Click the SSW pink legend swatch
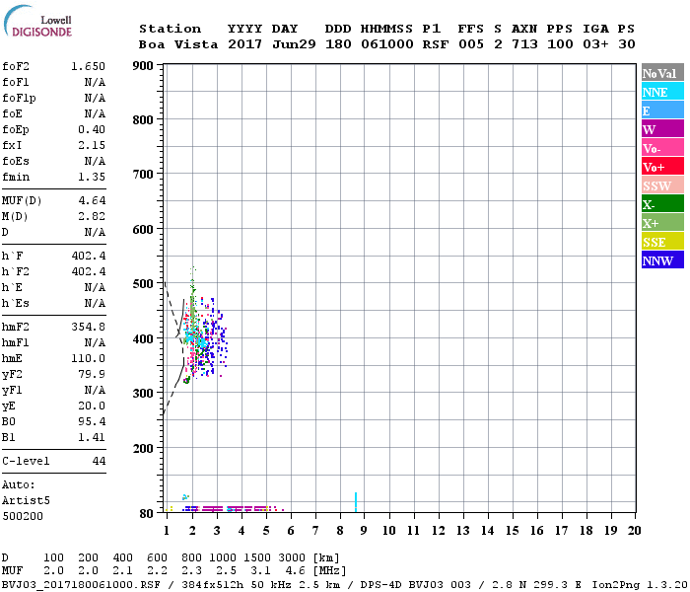Viewport: 690px width, 592px height. coord(662,185)
